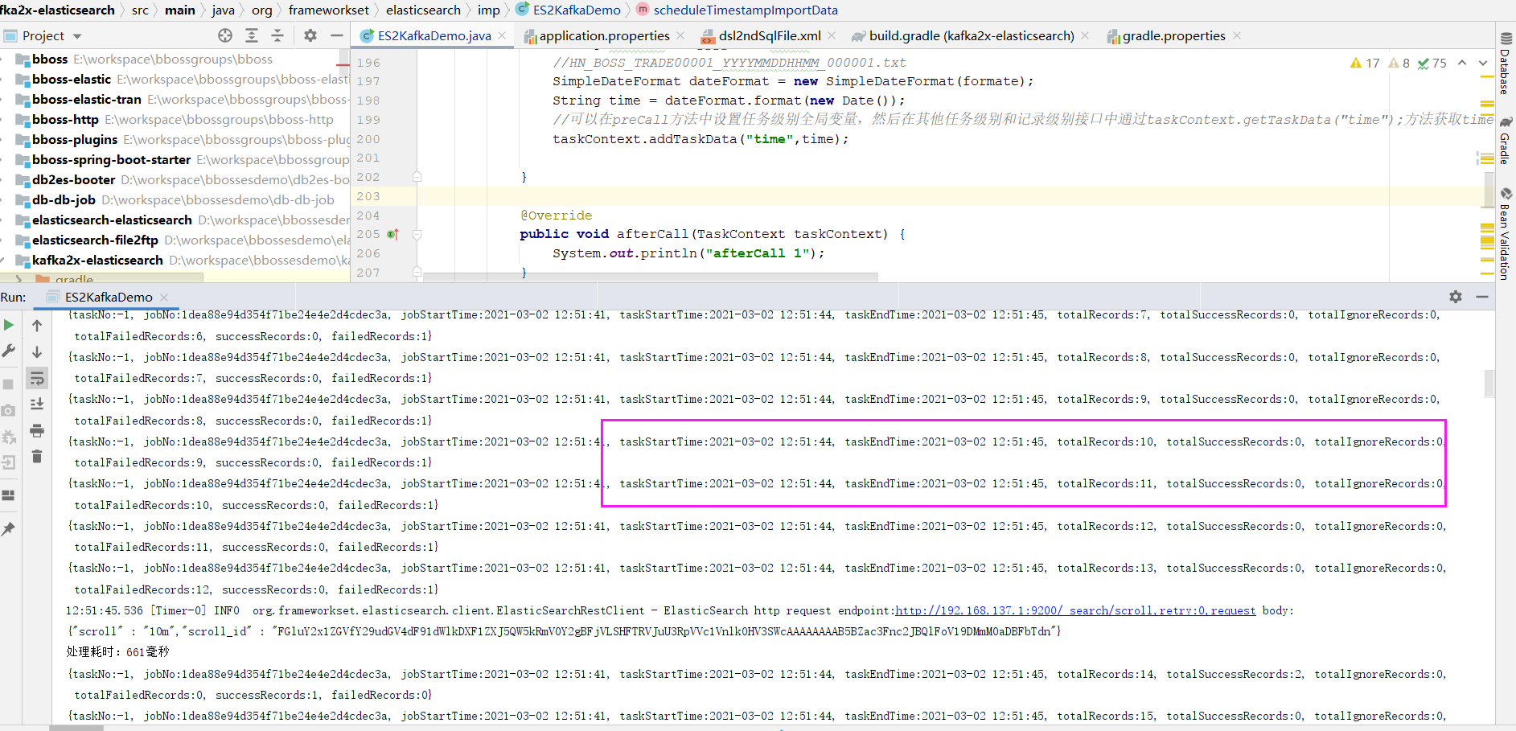Close the ES2KafkaDemo.java tab
This screenshot has height=731, width=1516.
502,35
